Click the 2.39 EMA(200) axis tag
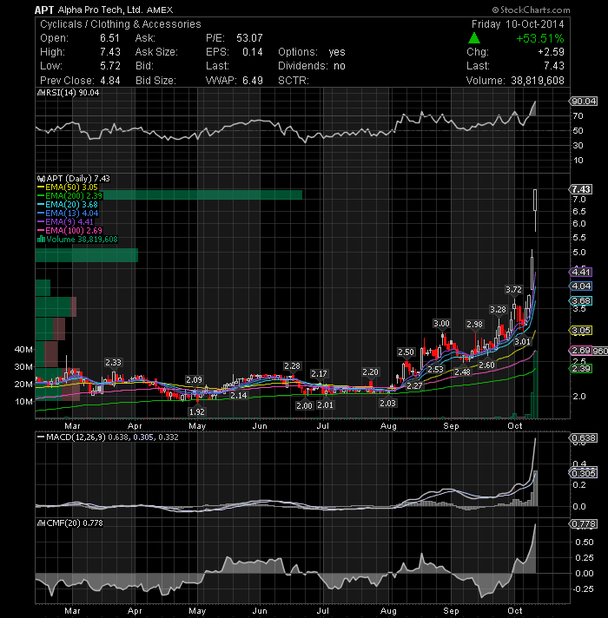The width and height of the screenshot is (608, 618). coord(581,369)
